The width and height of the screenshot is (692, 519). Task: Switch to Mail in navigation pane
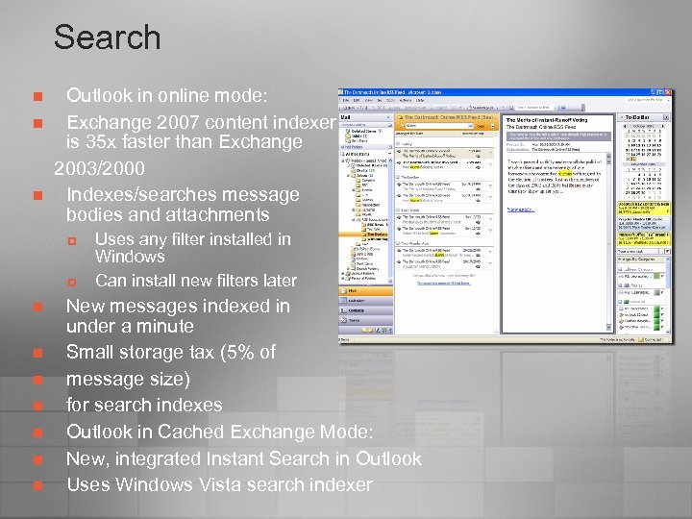pos(366,291)
